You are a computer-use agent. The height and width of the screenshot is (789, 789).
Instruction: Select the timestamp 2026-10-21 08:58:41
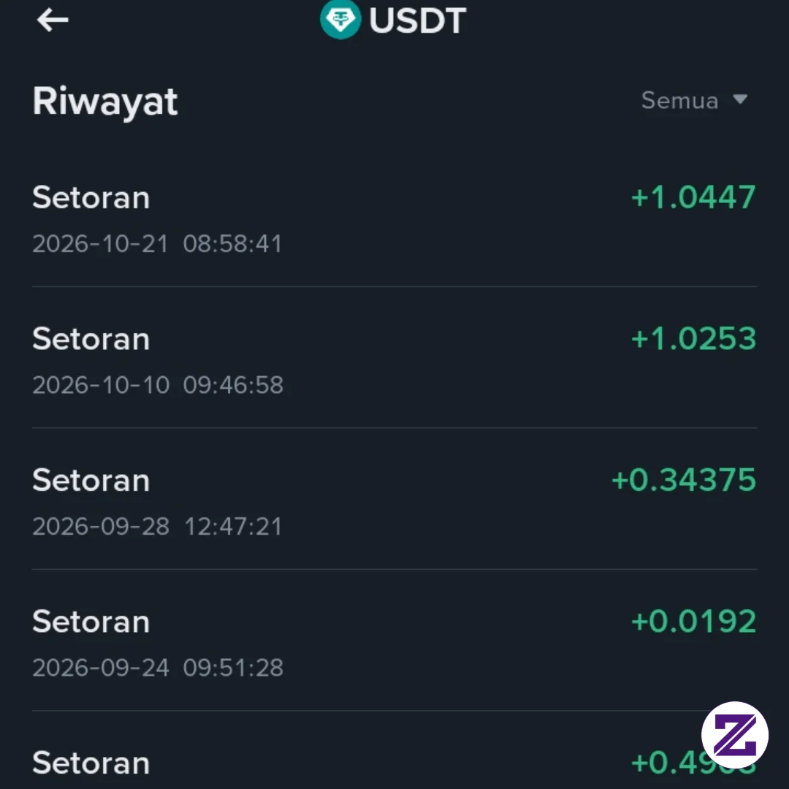157,243
